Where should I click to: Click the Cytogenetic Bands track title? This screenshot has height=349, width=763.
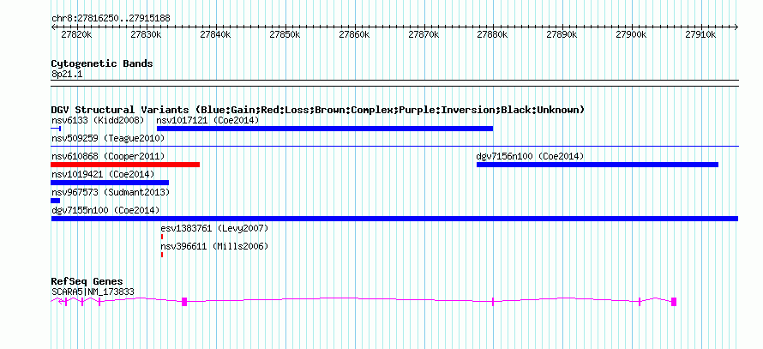click(x=102, y=63)
